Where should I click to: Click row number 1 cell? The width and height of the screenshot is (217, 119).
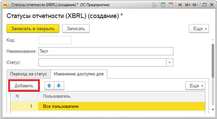24,106
